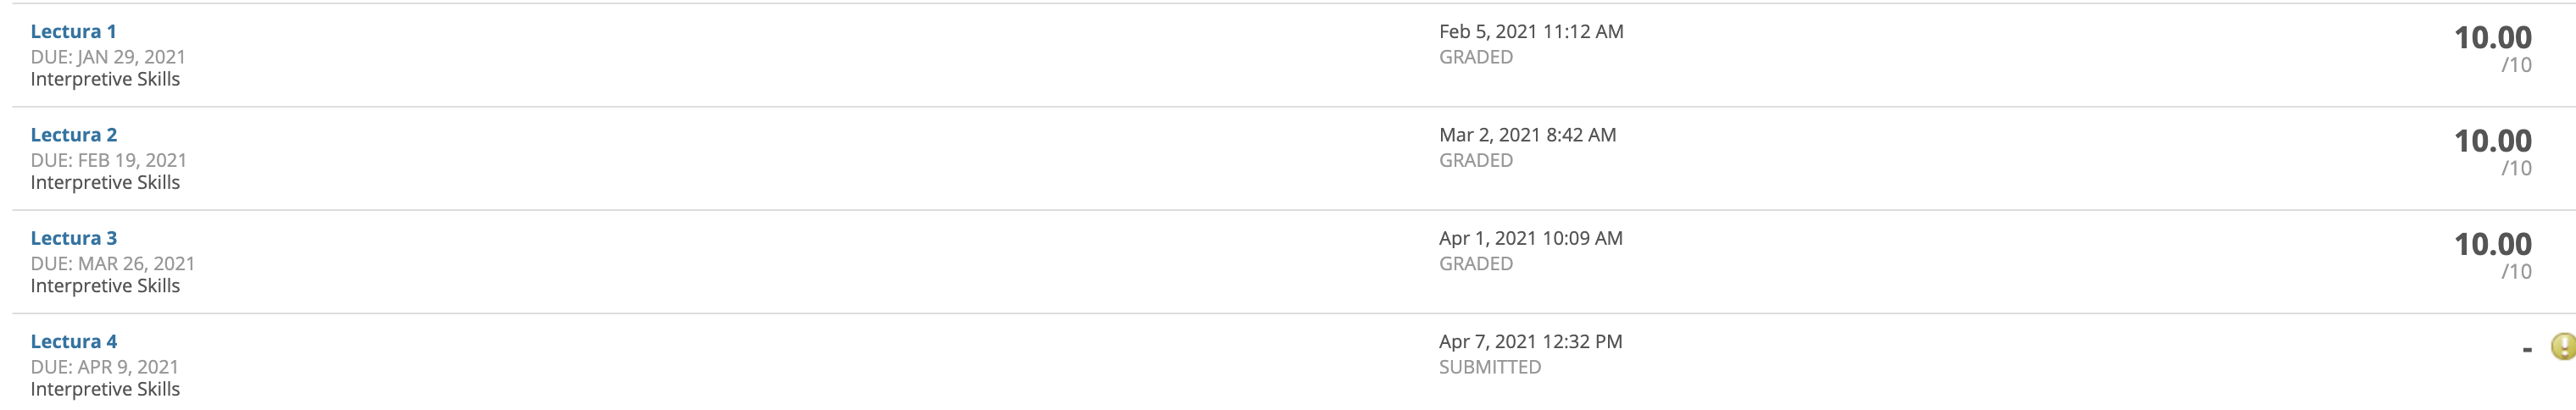Click the DUE: APR 9, 2021 label
This screenshot has width=2576, height=410.
tap(104, 367)
